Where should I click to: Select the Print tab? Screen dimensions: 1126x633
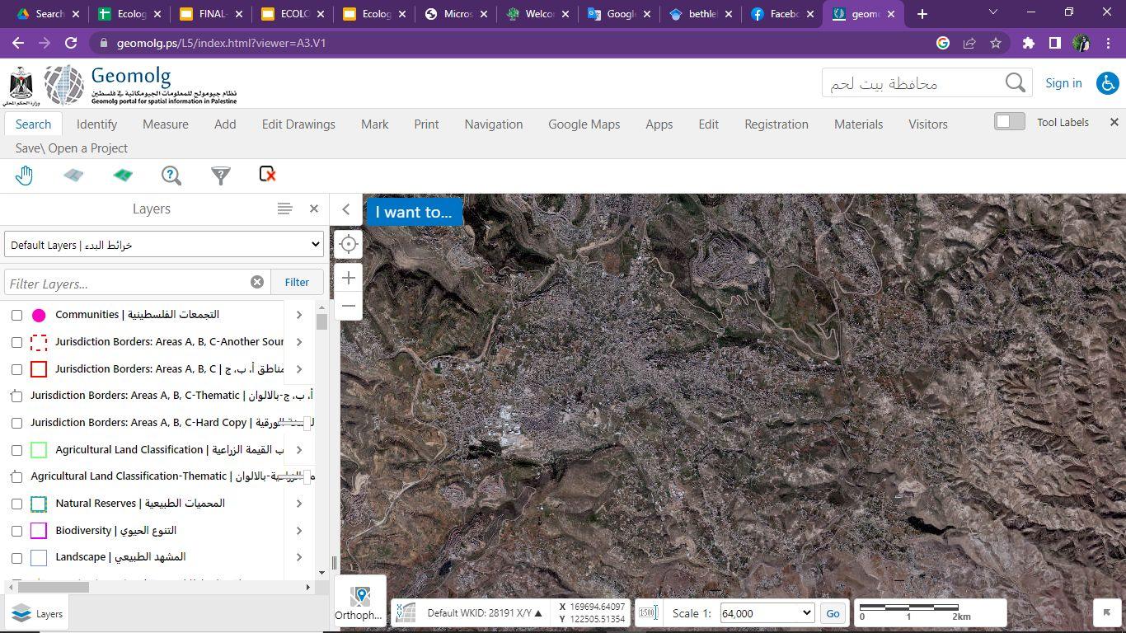coord(426,124)
